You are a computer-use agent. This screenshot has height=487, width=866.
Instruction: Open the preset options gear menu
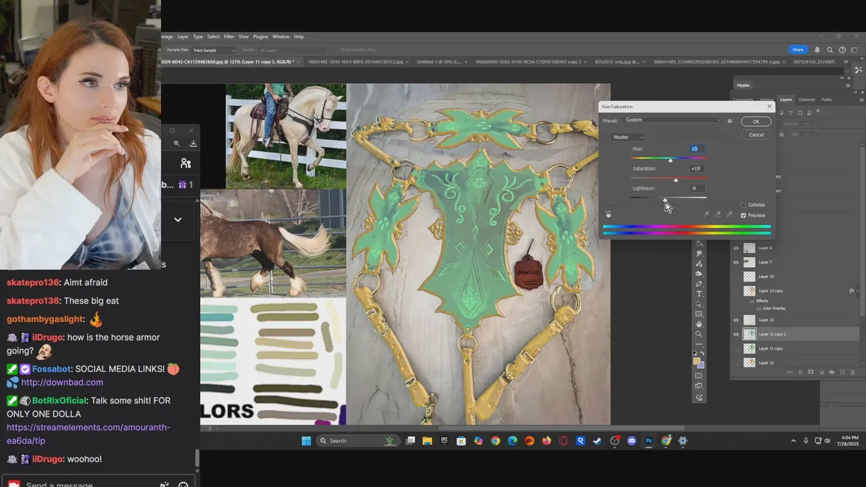click(x=730, y=120)
